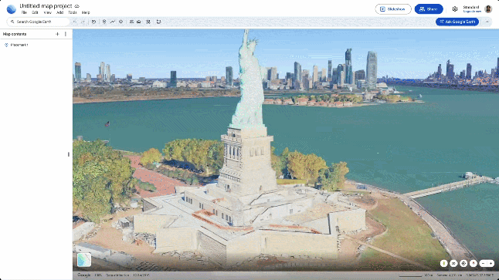Open Map contents more options menu

coord(66,34)
